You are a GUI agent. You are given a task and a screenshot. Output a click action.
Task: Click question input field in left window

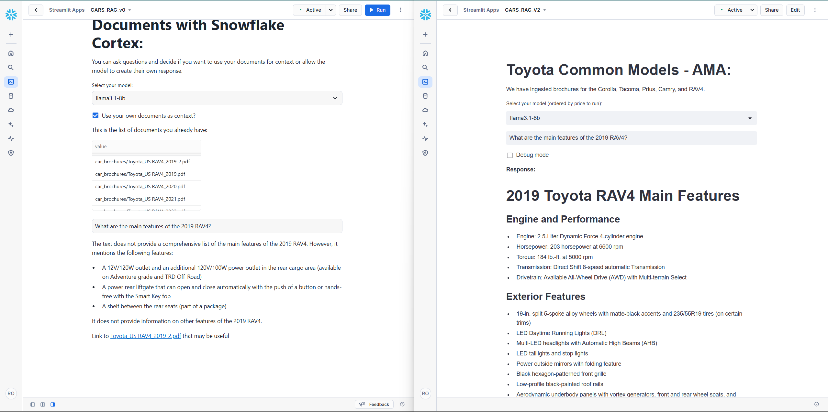tap(217, 226)
